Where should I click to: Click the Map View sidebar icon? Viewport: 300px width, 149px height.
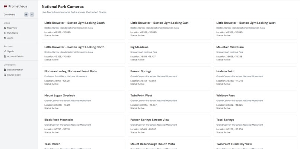(x=5, y=28)
